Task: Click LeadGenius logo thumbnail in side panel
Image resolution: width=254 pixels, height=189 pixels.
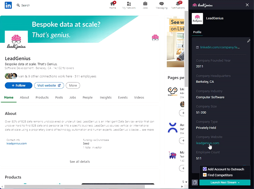Action: [x=197, y=19]
